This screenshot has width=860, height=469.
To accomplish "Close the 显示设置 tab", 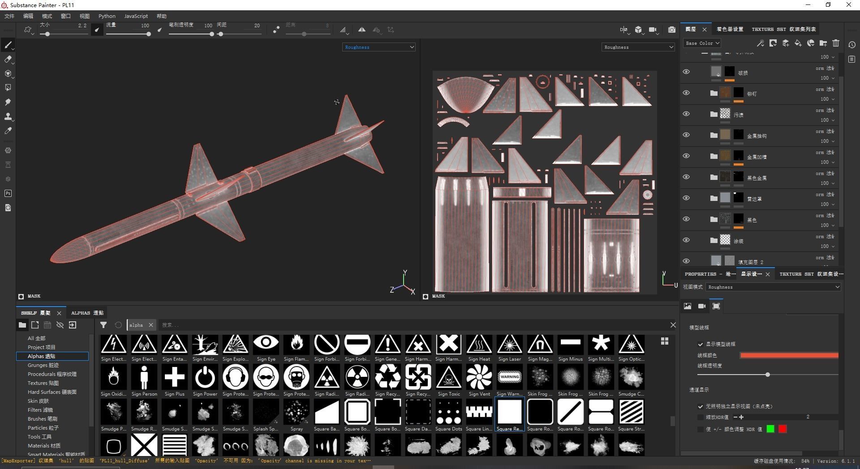I will pos(768,274).
